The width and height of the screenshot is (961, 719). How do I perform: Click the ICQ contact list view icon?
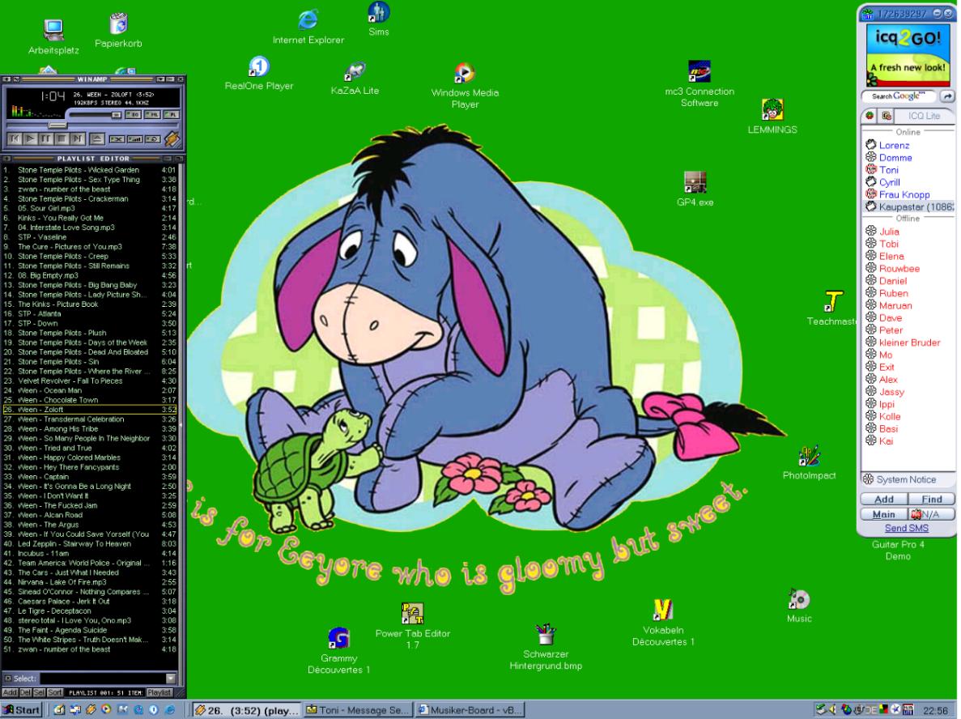[x=887, y=116]
